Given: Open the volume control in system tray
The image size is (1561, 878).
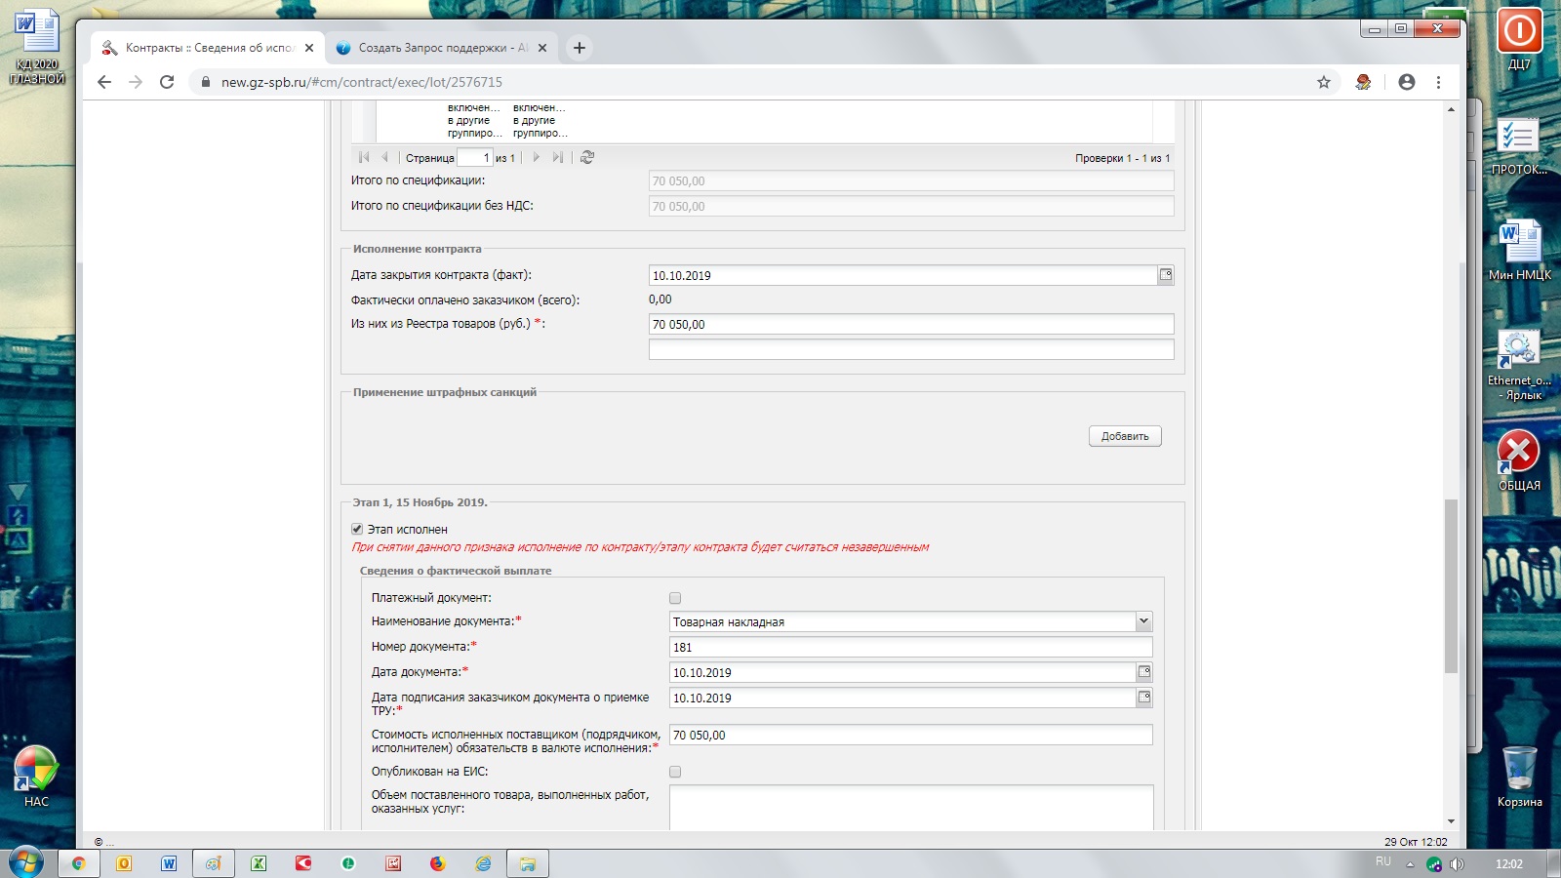Looking at the screenshot, I should [1457, 864].
